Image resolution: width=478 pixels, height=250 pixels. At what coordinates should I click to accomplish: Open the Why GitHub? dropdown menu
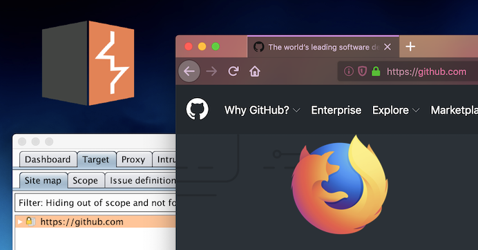(x=262, y=110)
